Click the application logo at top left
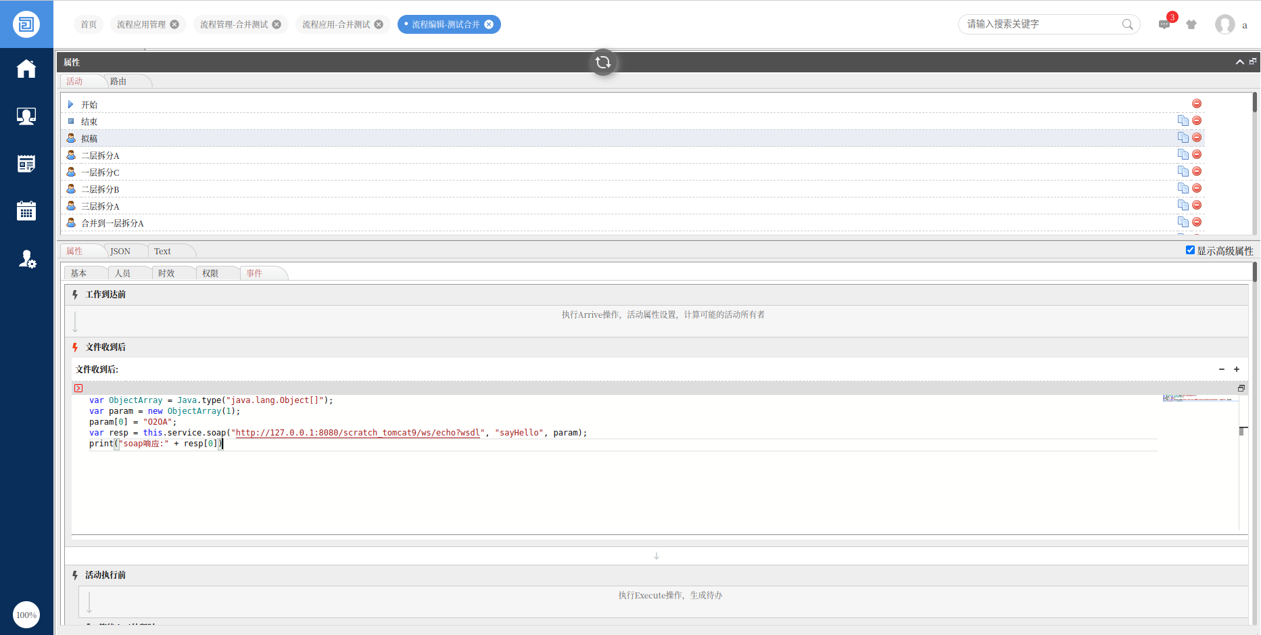The image size is (1261, 635). coord(26,24)
